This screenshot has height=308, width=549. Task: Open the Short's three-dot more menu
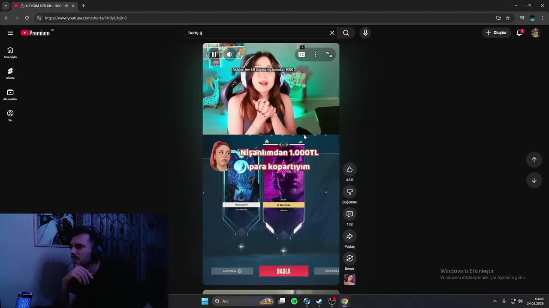(x=315, y=54)
